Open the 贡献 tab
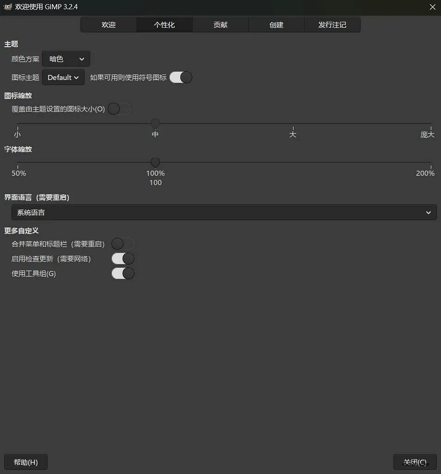This screenshot has height=474, width=441. [x=220, y=25]
